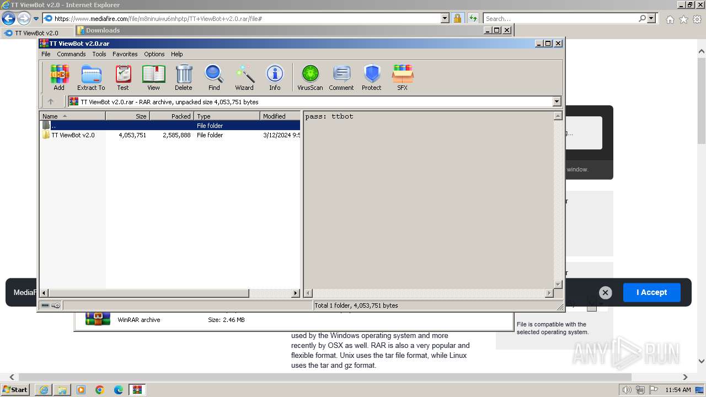Viewport: 706px width, 397px height.
Task: Open the Commands menu
Action: click(x=71, y=54)
